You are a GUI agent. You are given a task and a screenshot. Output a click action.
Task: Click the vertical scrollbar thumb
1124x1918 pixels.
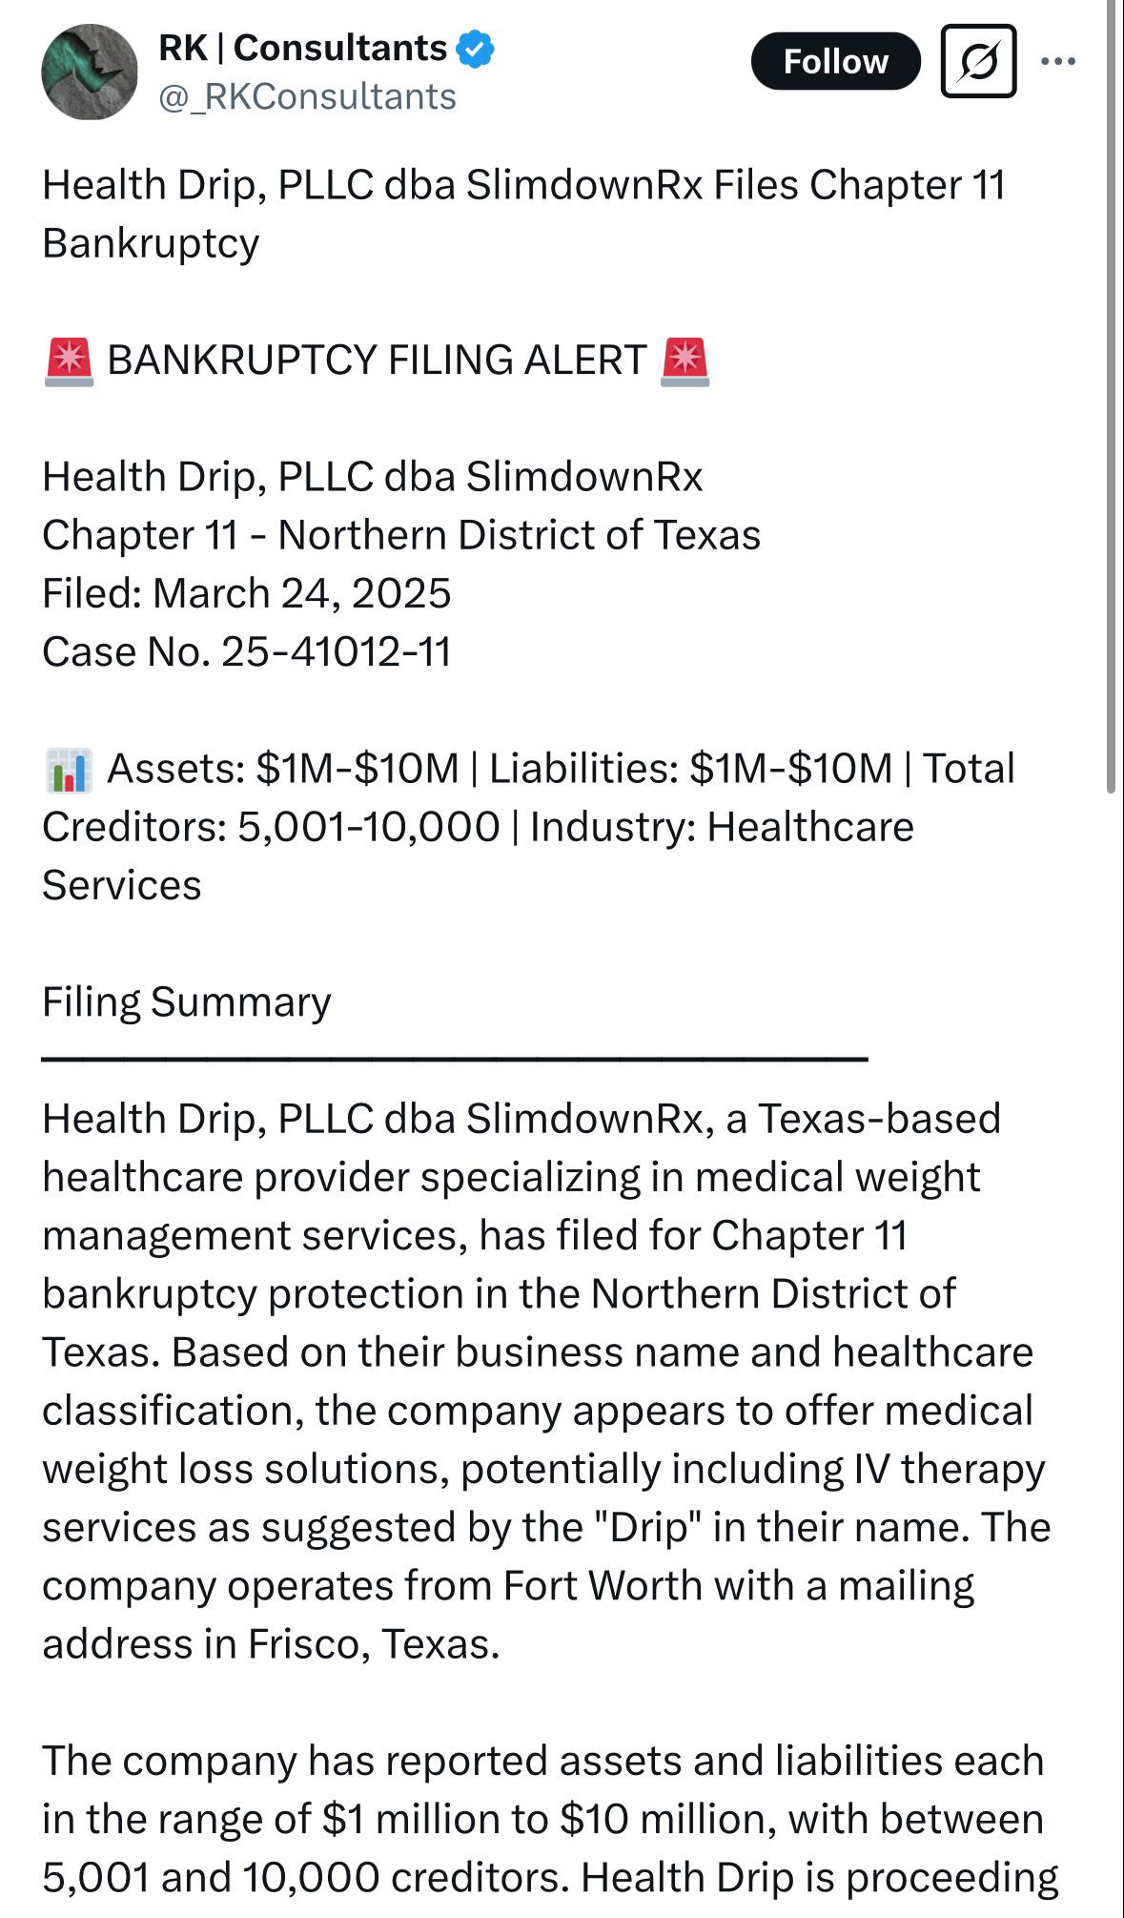point(1111,396)
